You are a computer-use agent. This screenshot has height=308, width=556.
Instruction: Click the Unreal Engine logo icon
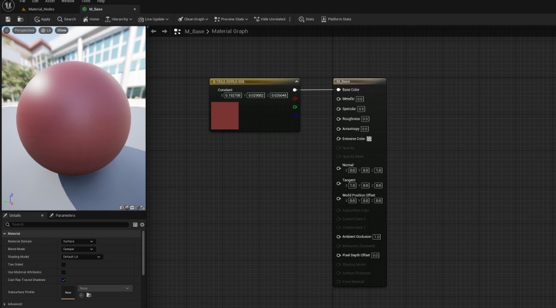[x=8, y=6]
